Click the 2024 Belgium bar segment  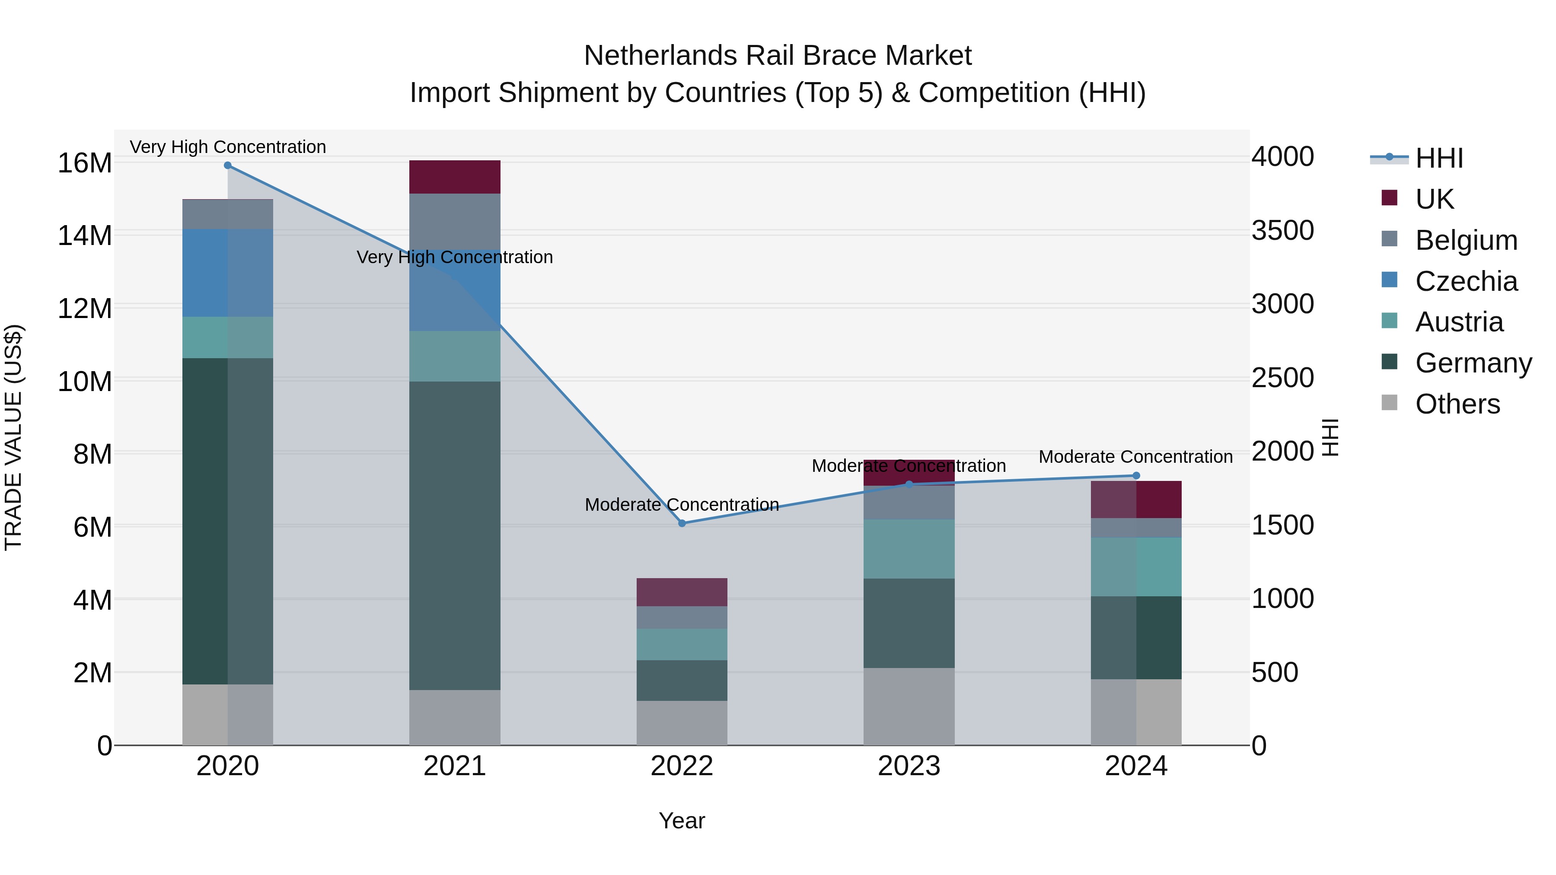pyautogui.click(x=1136, y=528)
